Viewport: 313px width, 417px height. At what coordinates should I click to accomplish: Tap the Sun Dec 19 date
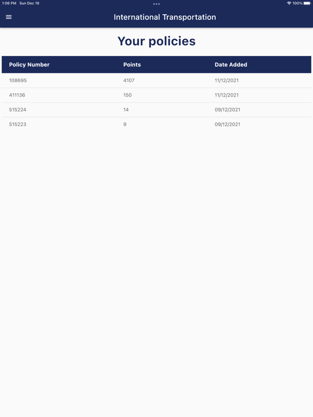pos(29,3)
